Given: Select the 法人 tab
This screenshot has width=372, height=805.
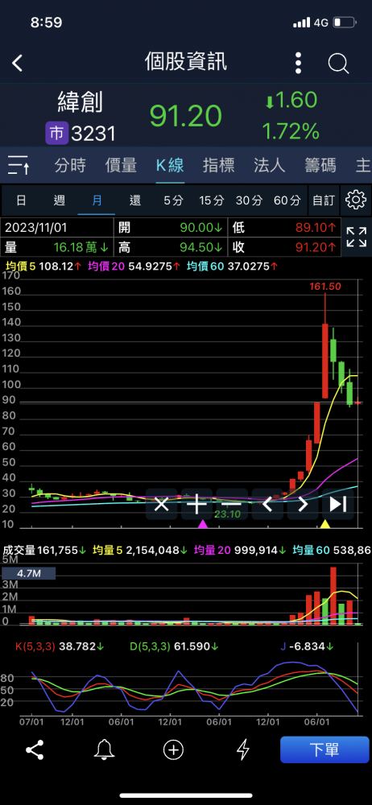Looking at the screenshot, I should pyautogui.click(x=269, y=165).
